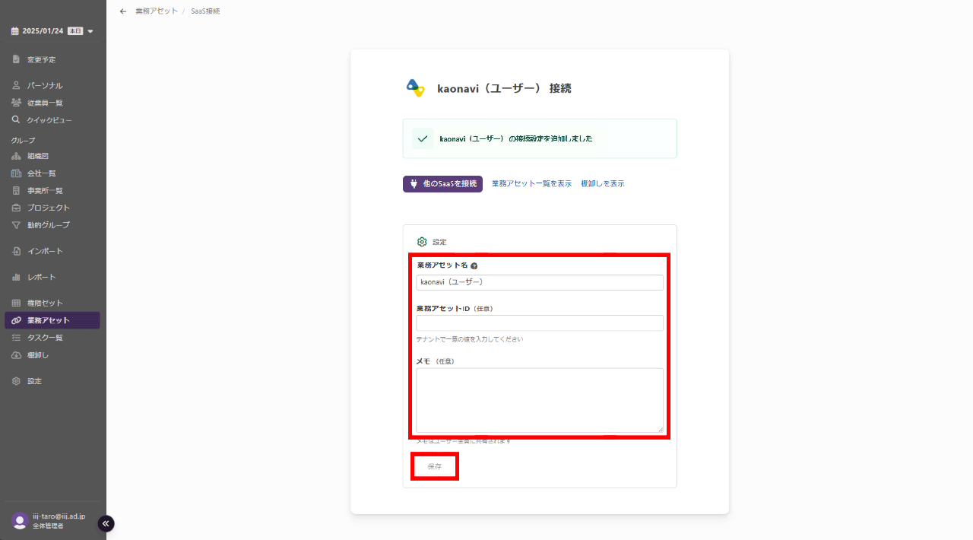Click the kaonavi logo icon
Viewport: 973px width, 540px height.
[x=415, y=88]
